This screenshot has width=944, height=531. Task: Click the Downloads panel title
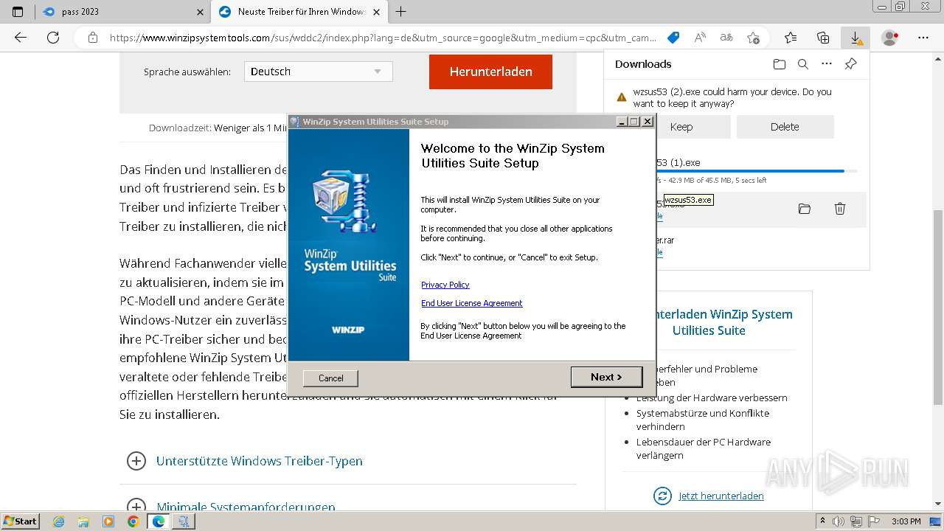coord(643,64)
